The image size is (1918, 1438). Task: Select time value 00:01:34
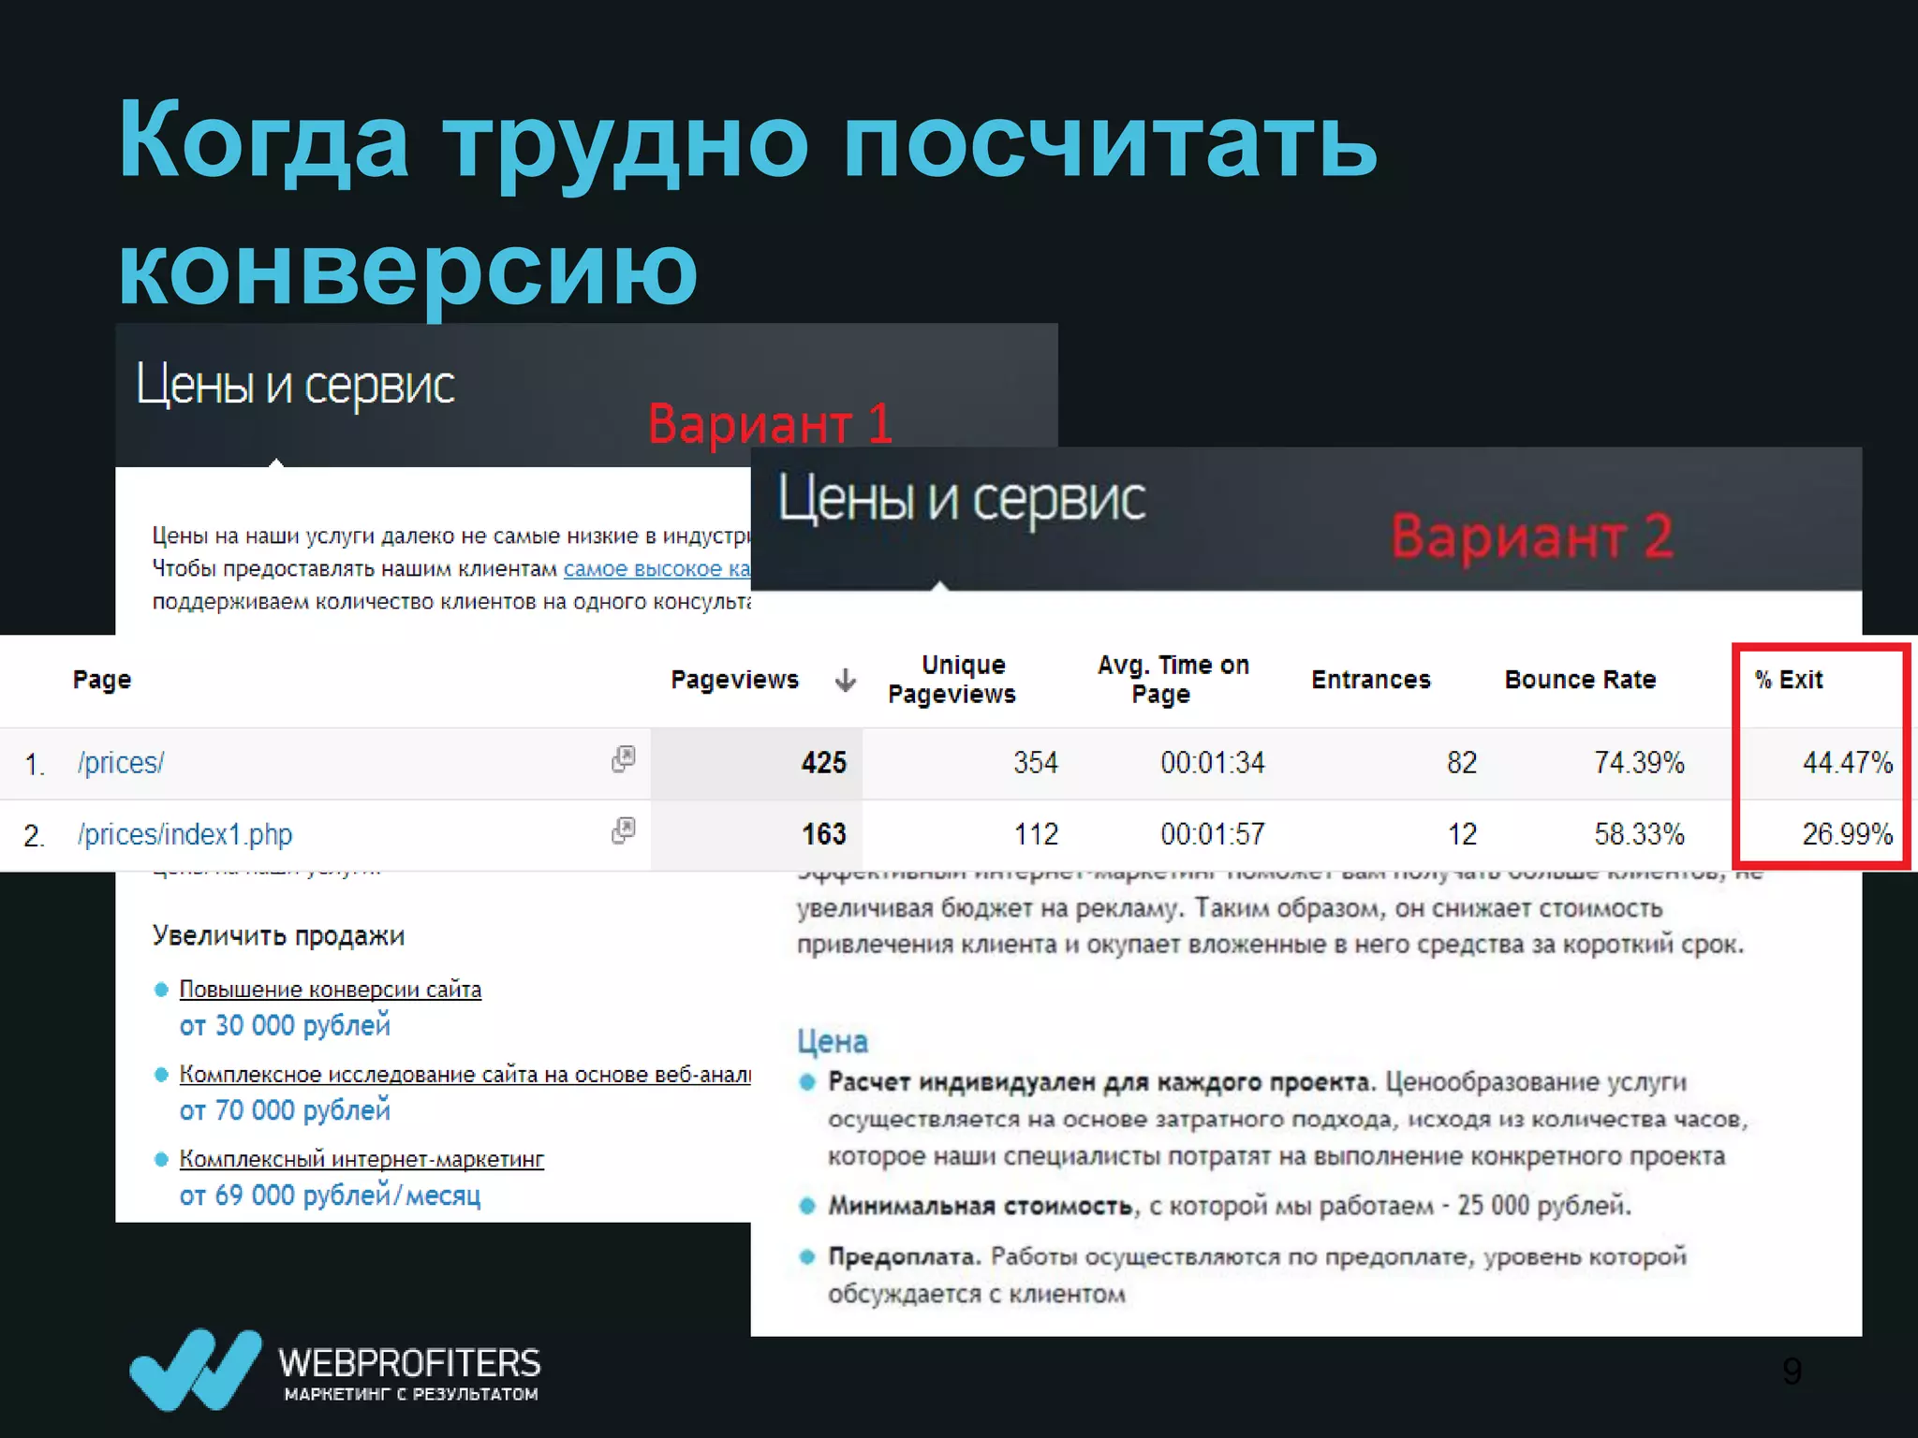coord(1213,763)
